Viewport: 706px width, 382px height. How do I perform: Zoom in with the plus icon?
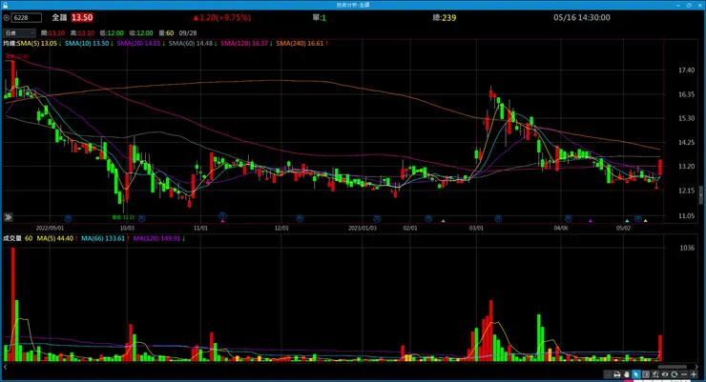[x=694, y=374]
